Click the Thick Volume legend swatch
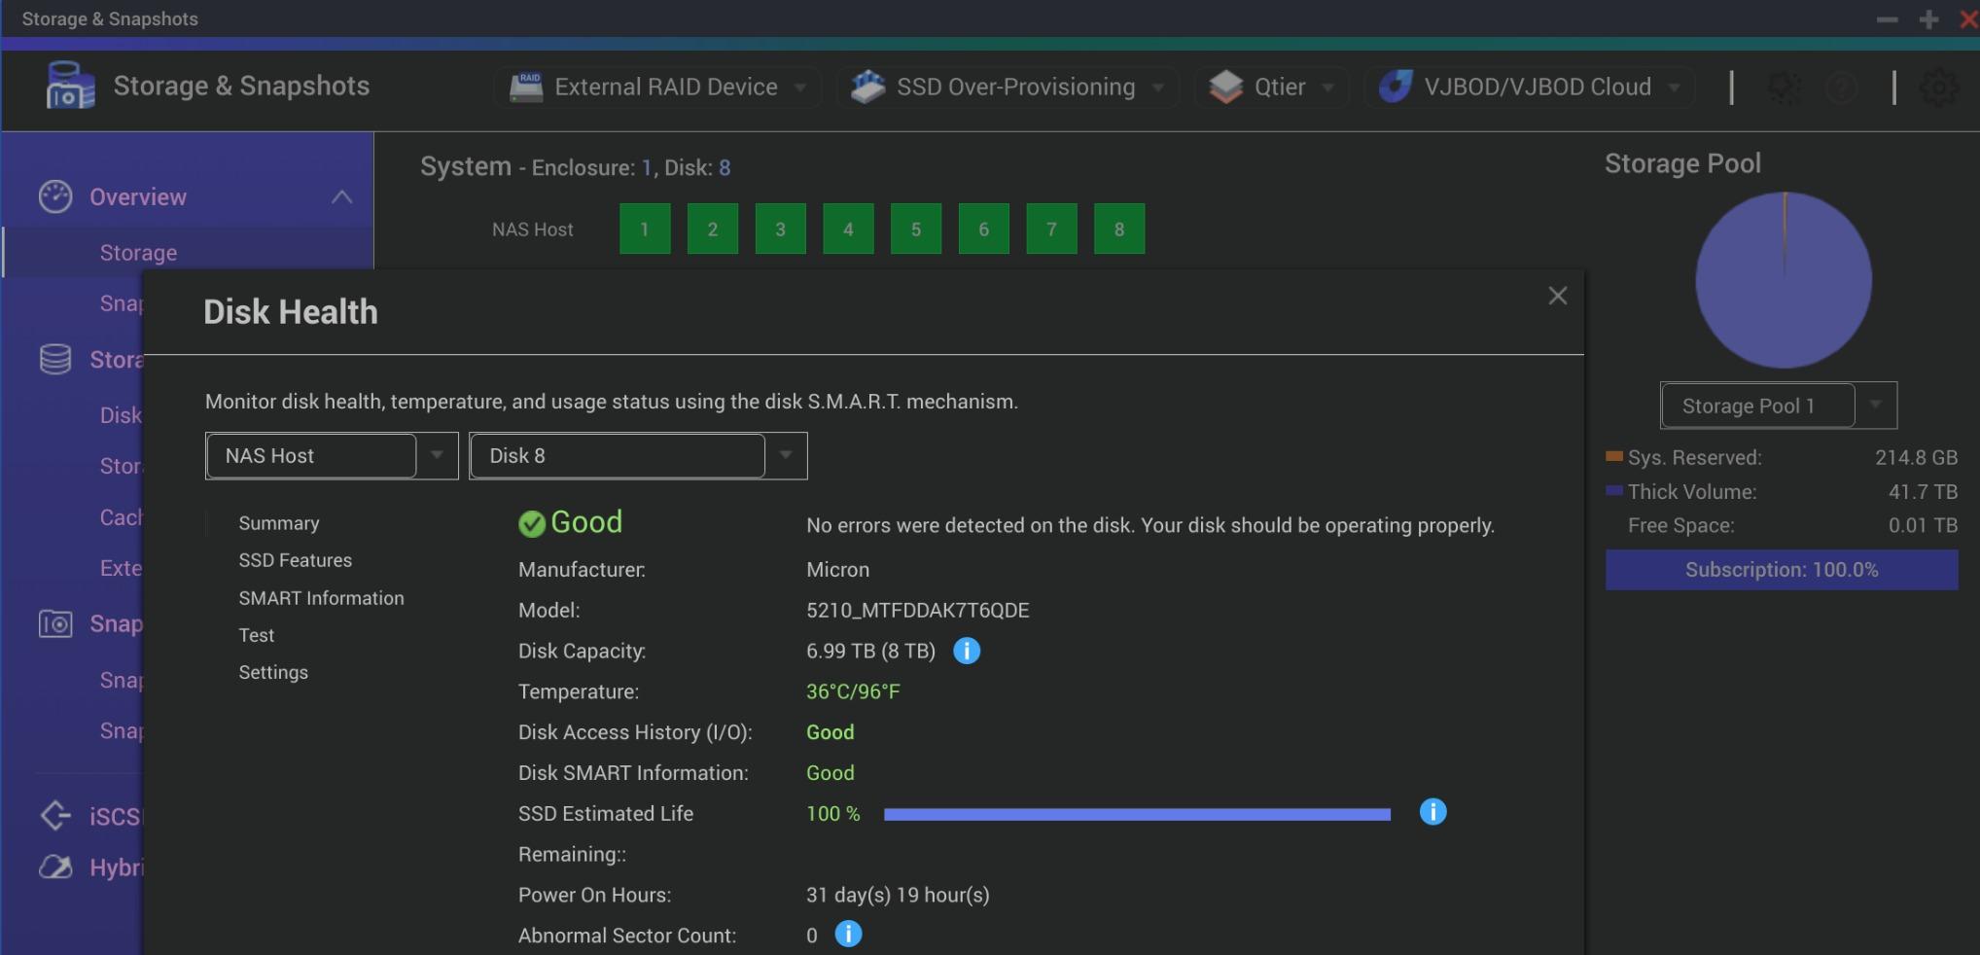 point(1614,490)
